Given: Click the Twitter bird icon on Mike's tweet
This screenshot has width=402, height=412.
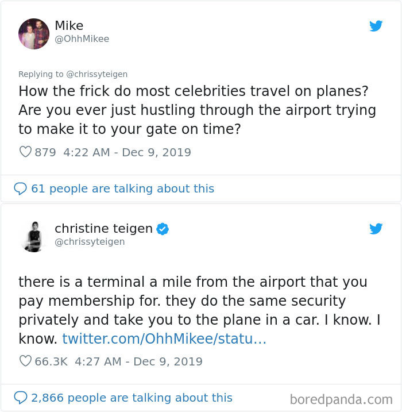Looking at the screenshot, I should click(376, 26).
